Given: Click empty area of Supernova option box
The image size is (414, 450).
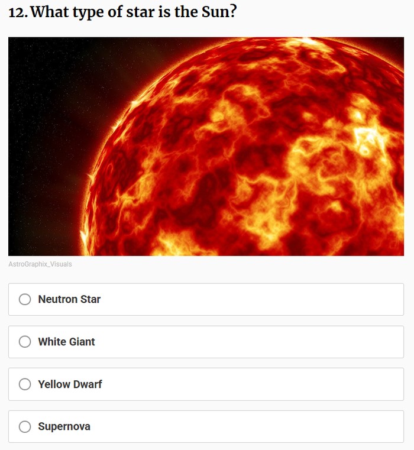Looking at the screenshot, I should click(266, 426).
